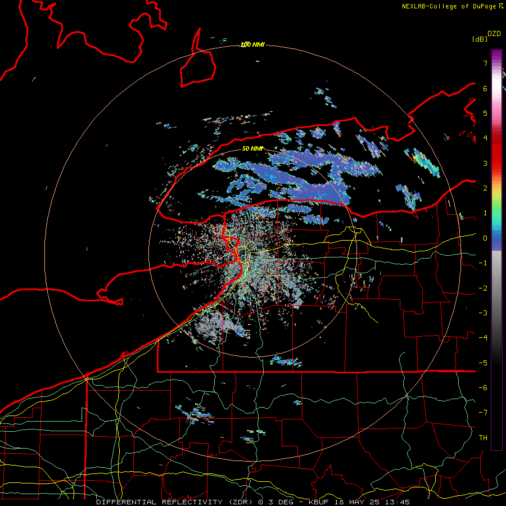Click the TH label on color scale
Screen dimensions: 506x506
click(x=483, y=438)
